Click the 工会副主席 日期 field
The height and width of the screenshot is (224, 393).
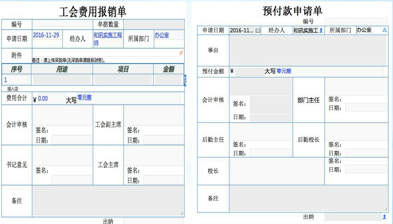tap(164, 140)
